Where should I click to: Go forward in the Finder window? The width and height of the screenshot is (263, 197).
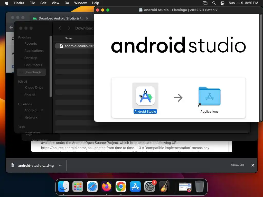(69, 28)
